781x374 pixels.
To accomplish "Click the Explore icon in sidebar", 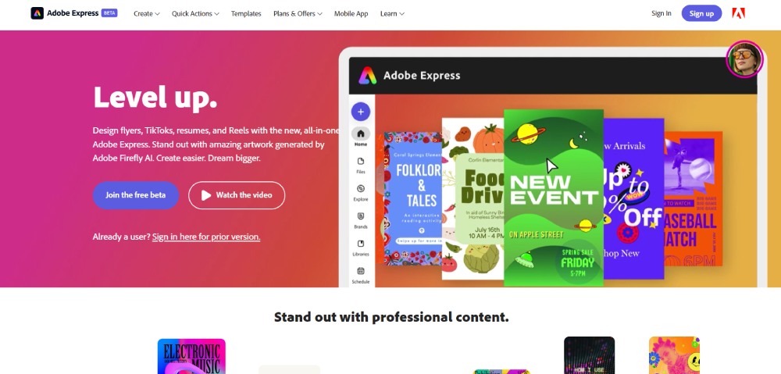I will (x=361, y=189).
